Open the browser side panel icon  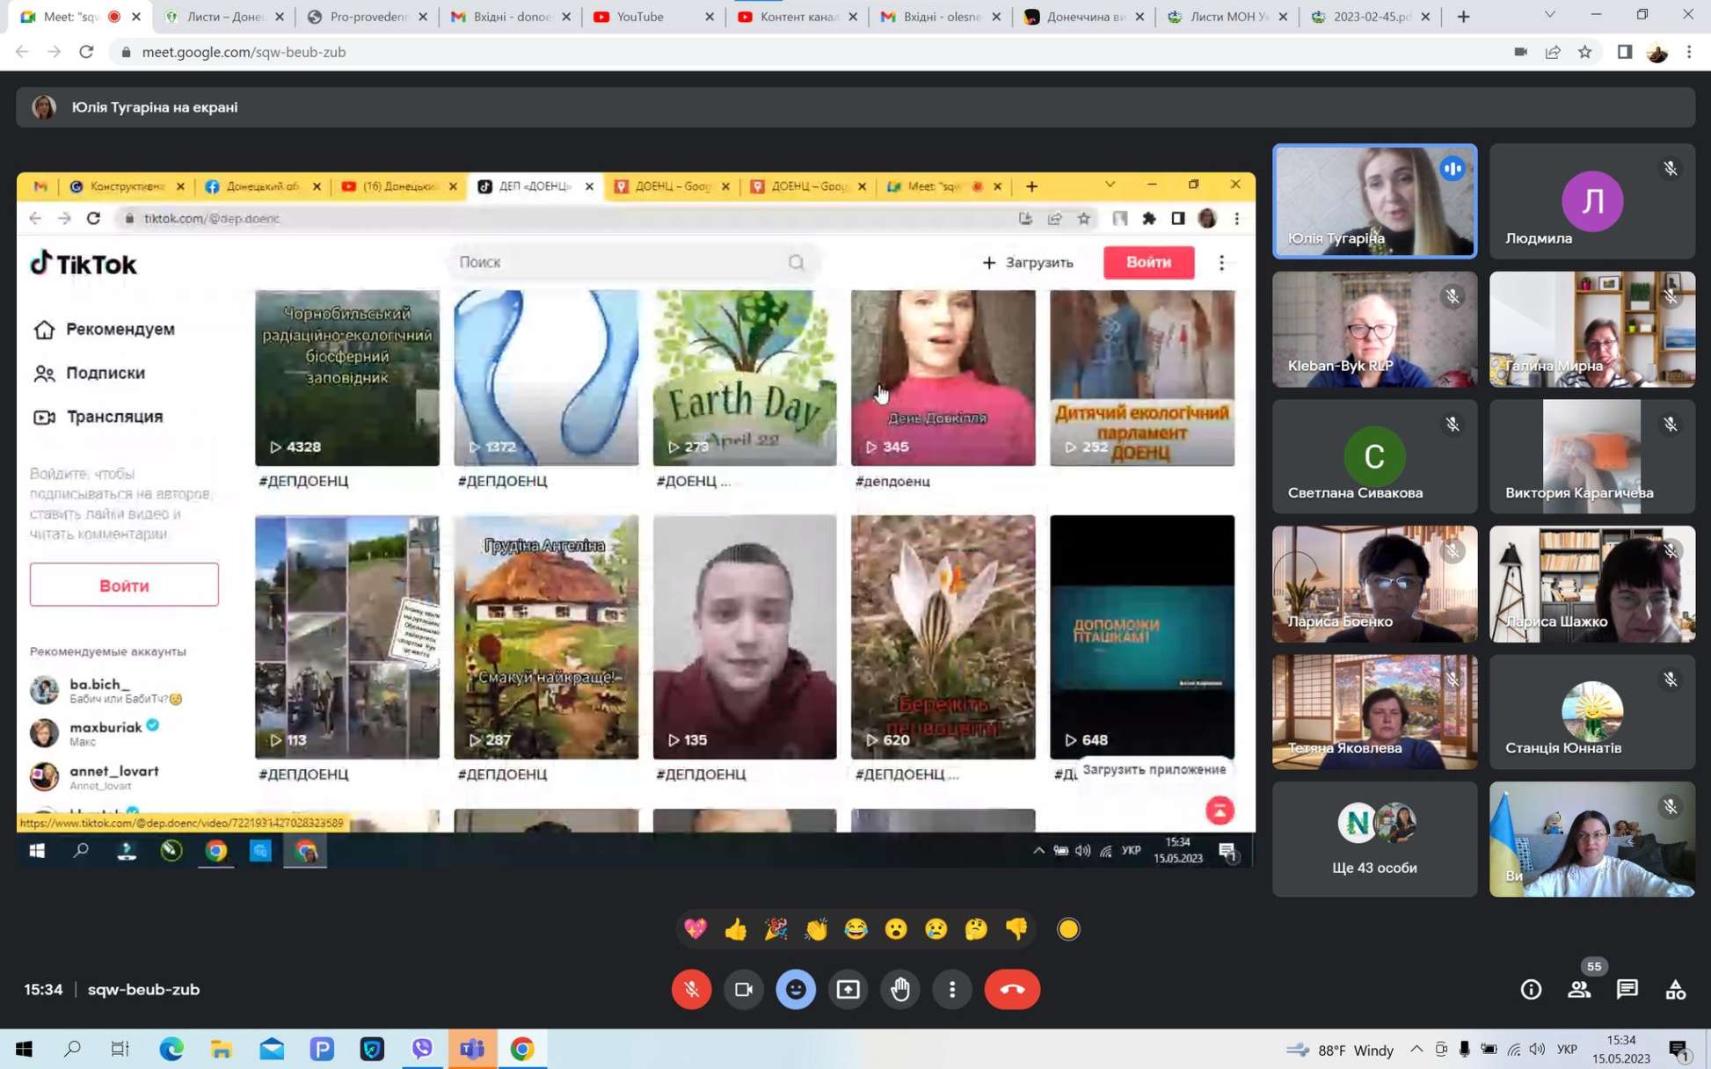[x=1624, y=52]
